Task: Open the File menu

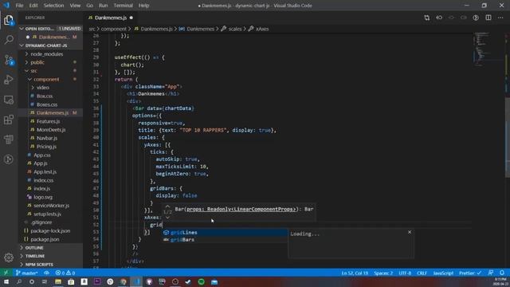Action: pos(19,6)
